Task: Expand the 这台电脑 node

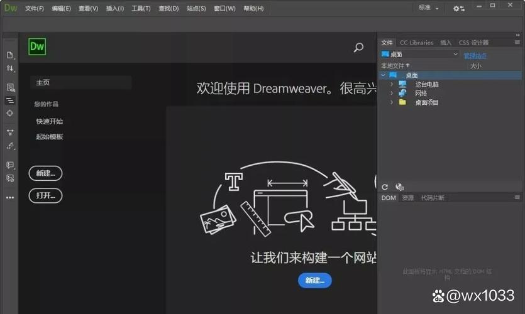Action: [392, 84]
